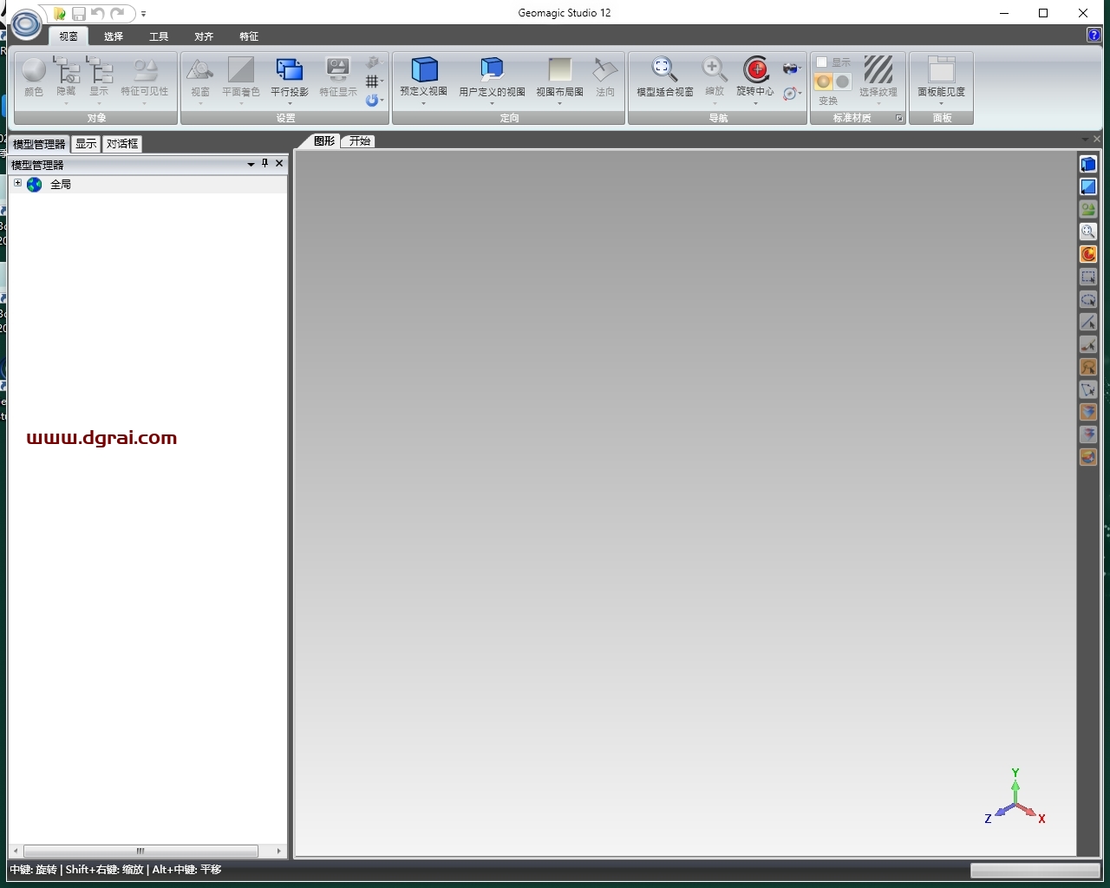
Task: Click the 面板能见度 icon
Action: 942,69
